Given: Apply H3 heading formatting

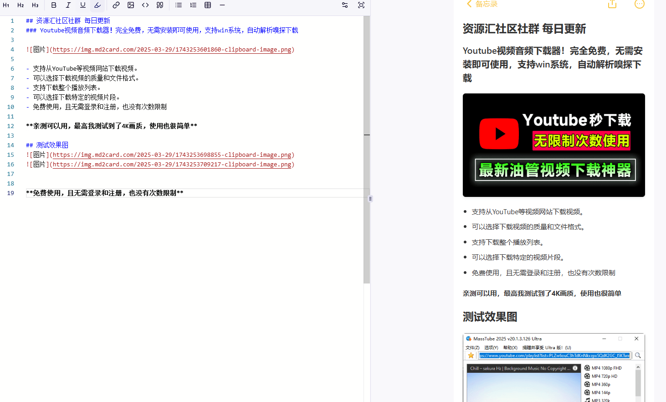Looking at the screenshot, I should tap(35, 5).
